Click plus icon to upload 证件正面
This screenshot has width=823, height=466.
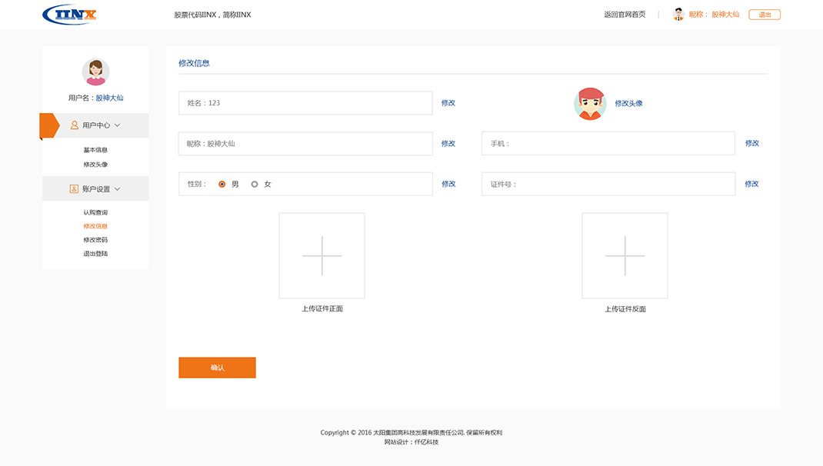point(322,255)
